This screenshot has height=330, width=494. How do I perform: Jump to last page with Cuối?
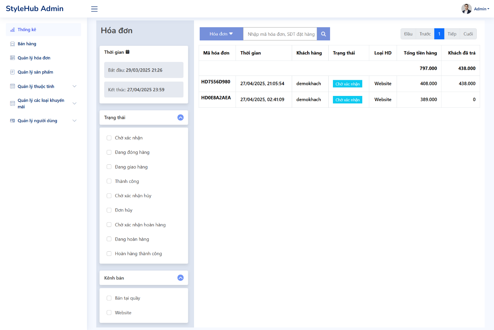[x=468, y=34]
